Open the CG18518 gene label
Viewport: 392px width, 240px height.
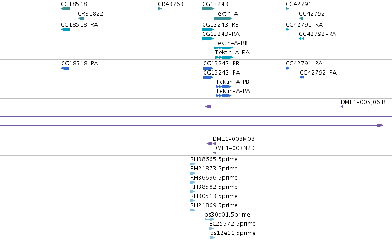(74, 4)
